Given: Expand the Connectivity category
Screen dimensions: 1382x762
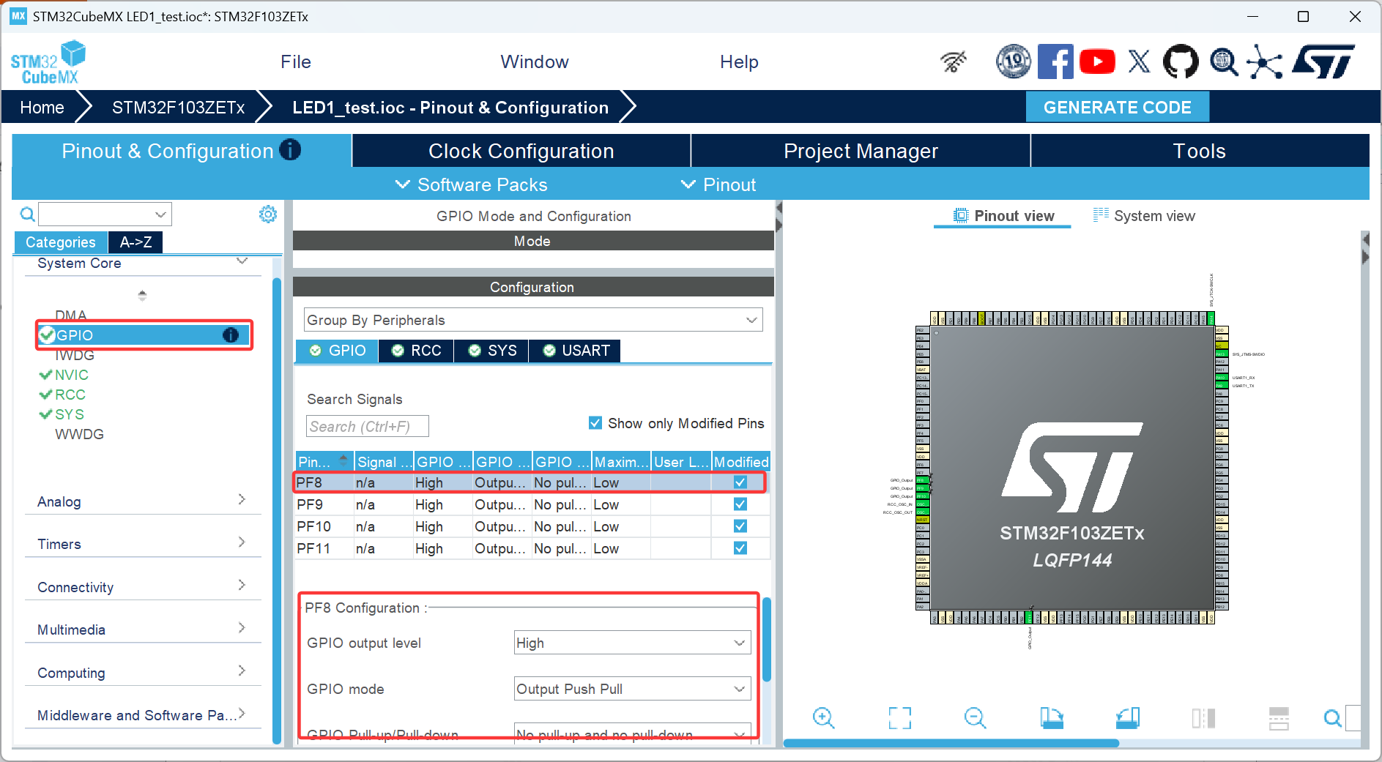Looking at the screenshot, I should (x=143, y=587).
